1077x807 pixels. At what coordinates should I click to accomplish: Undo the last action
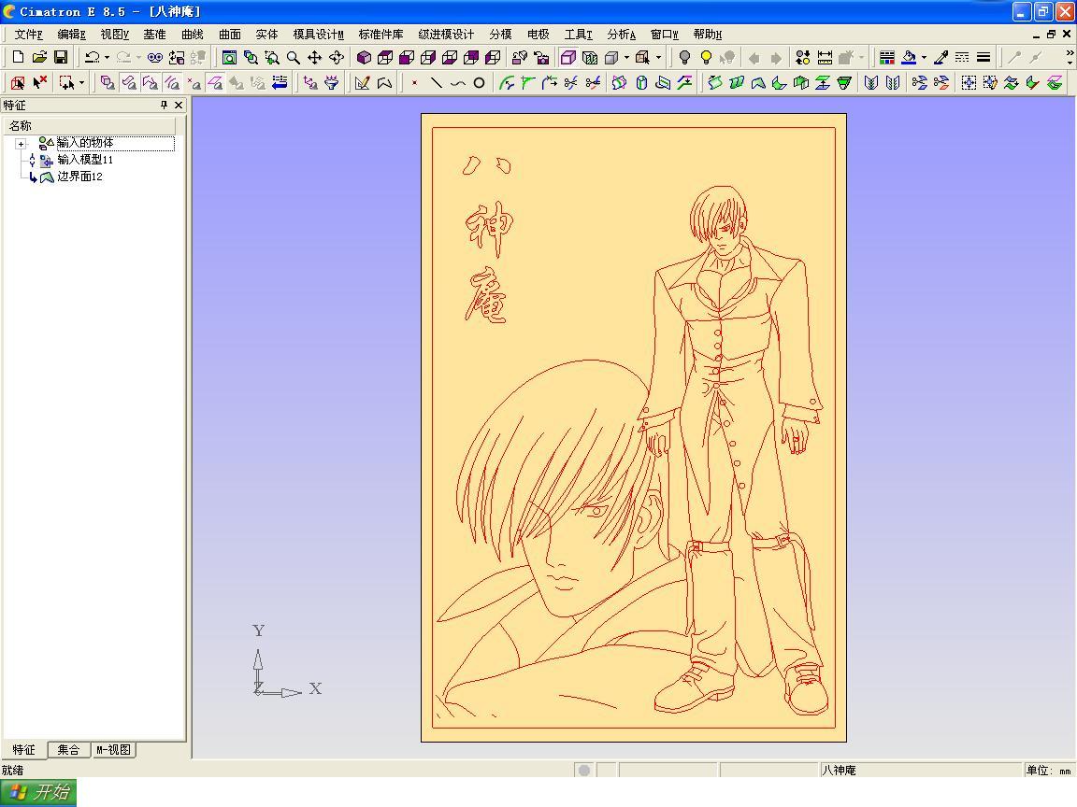pyautogui.click(x=92, y=58)
